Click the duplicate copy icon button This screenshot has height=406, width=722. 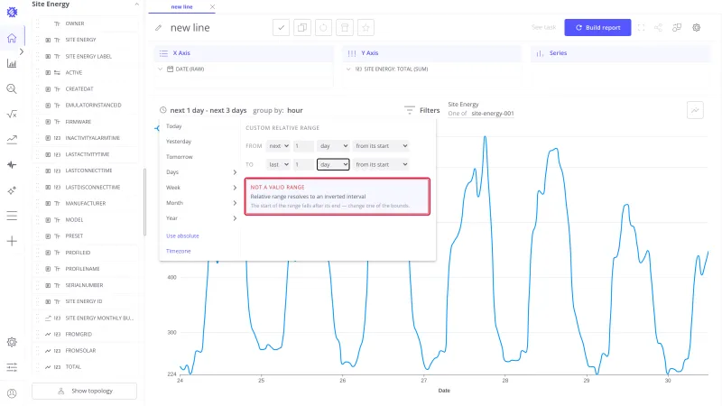pos(302,28)
